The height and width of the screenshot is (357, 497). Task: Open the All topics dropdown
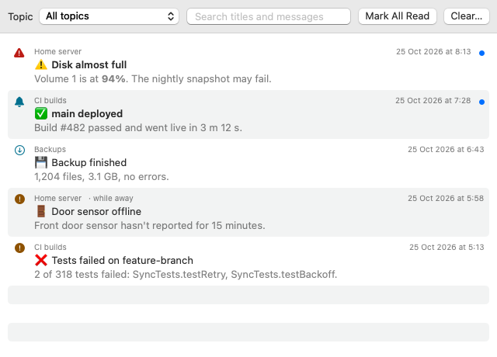[109, 16]
